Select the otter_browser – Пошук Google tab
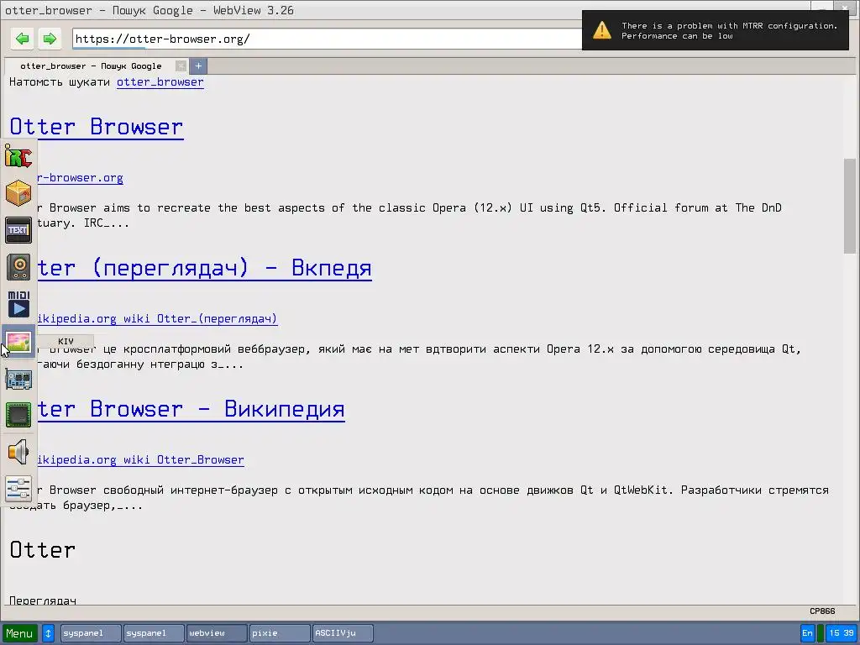Screen dimensions: 860x645 pyautogui.click(x=91, y=66)
